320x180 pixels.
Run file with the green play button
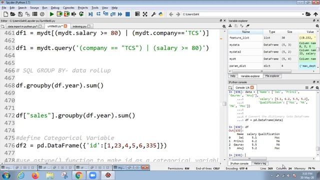click(x=52, y=14)
